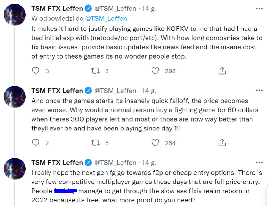Like the tweet with 264 likes
Image resolution: width=269 pixels, height=206 pixels.
point(156,143)
